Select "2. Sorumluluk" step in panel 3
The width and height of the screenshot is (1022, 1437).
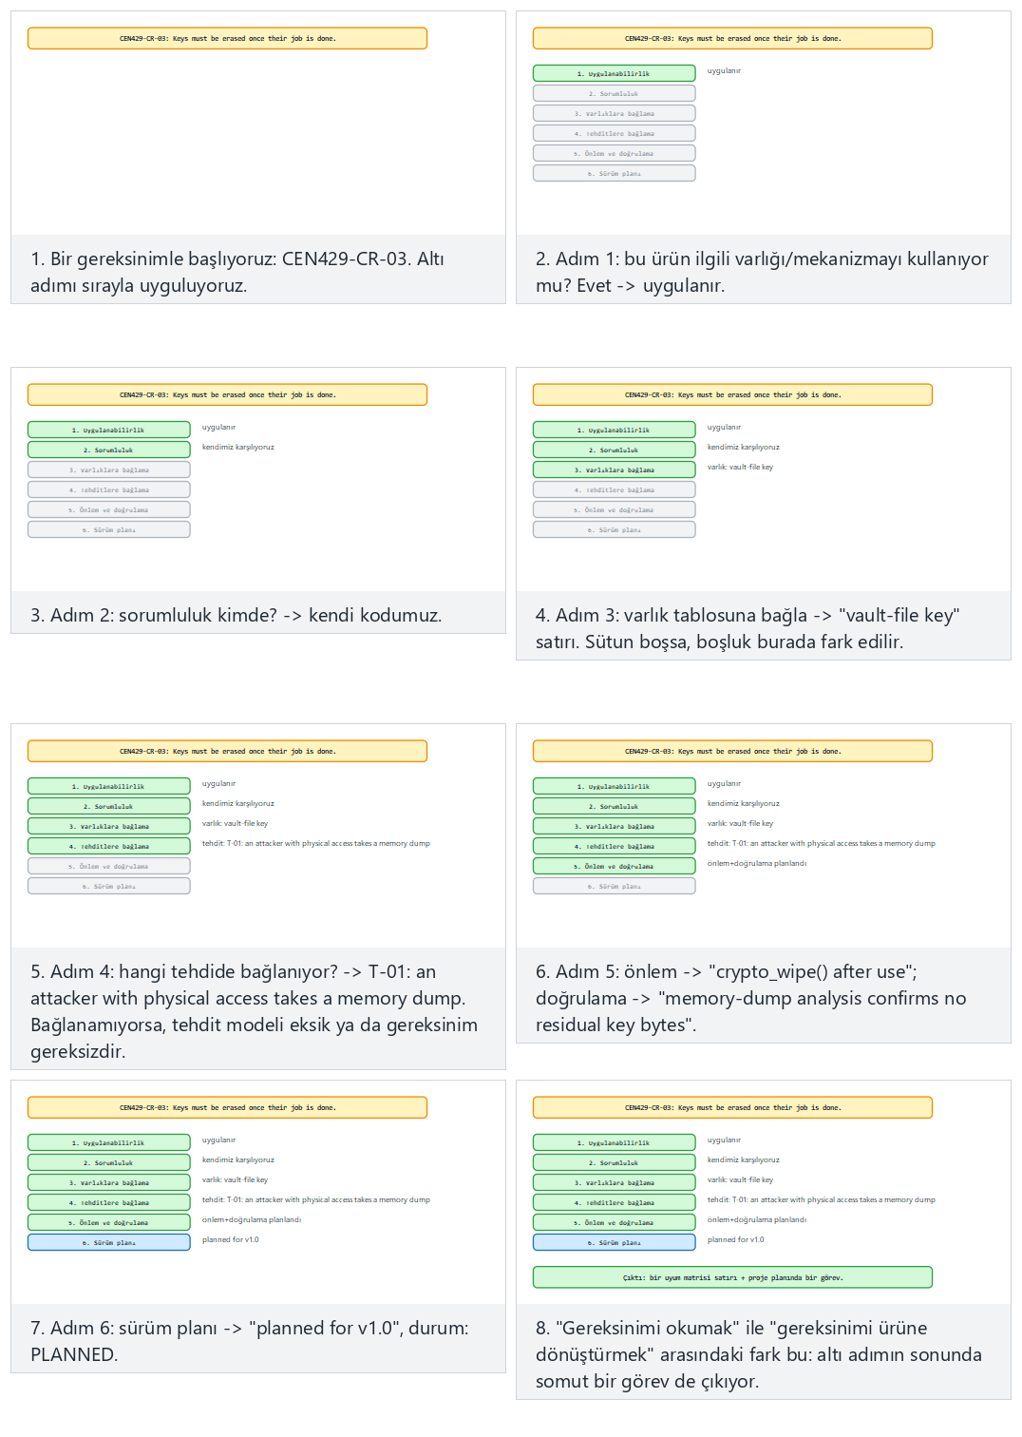coord(108,450)
